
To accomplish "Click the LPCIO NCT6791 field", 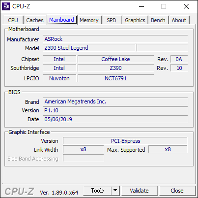I will [x=116, y=78].
